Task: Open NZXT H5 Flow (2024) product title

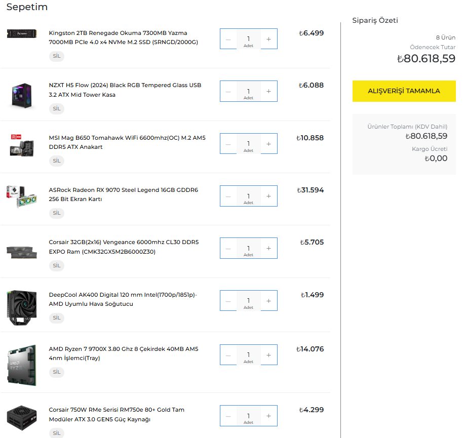Action: click(125, 90)
